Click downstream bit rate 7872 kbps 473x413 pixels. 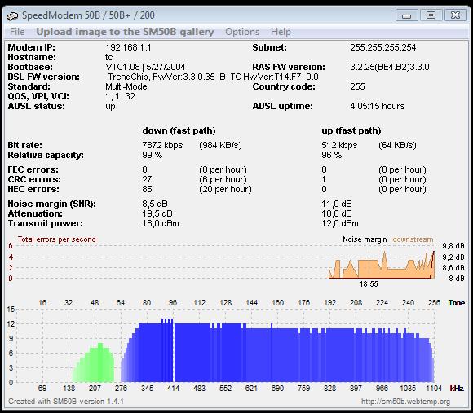162,145
